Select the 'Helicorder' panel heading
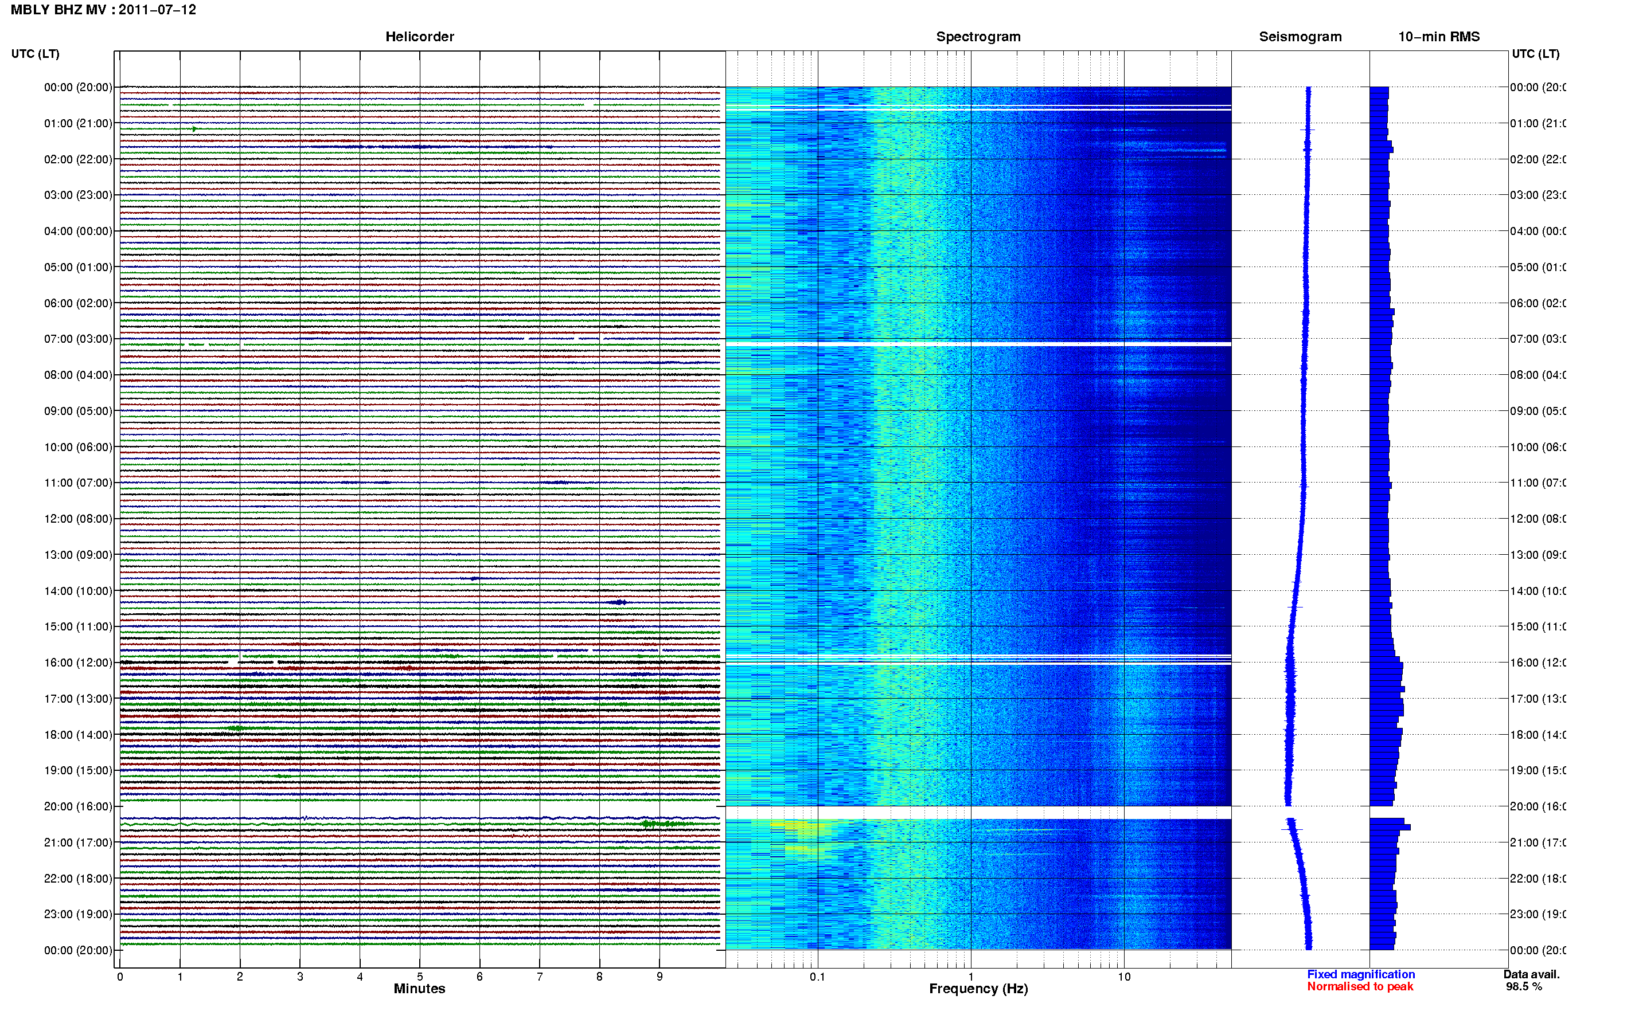This screenshot has width=1631, height=1019. point(419,37)
